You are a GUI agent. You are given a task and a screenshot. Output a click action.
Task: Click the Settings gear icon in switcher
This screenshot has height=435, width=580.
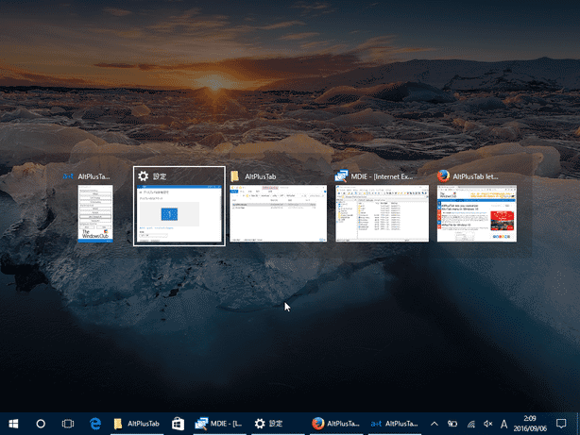pos(144,176)
